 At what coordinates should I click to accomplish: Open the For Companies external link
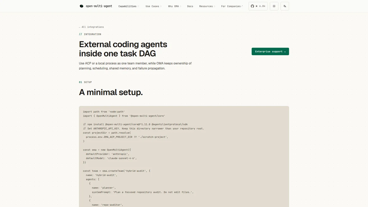tap(232, 6)
